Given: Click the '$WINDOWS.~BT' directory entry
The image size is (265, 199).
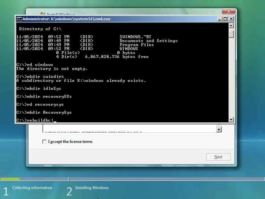Looking at the screenshot, I should pyautogui.click(x=135, y=37).
